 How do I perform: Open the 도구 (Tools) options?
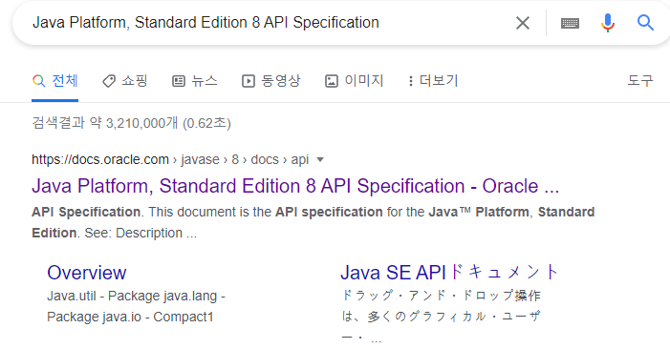tap(640, 80)
